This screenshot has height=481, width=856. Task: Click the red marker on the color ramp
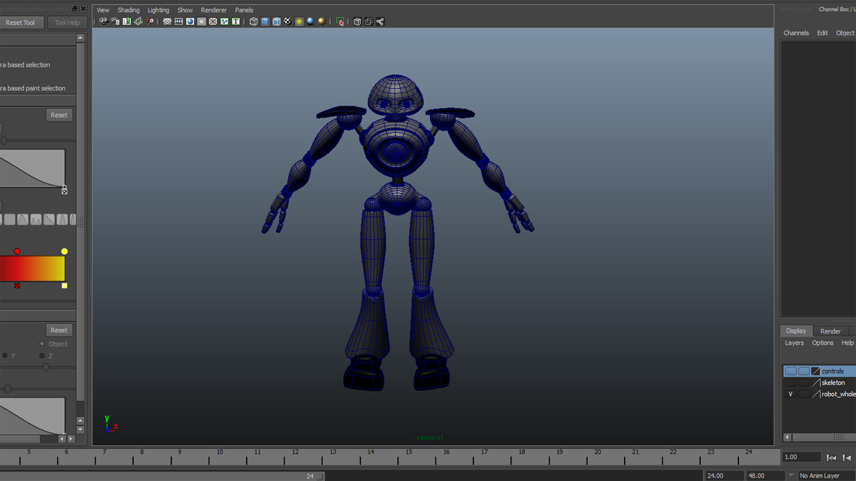pos(17,251)
